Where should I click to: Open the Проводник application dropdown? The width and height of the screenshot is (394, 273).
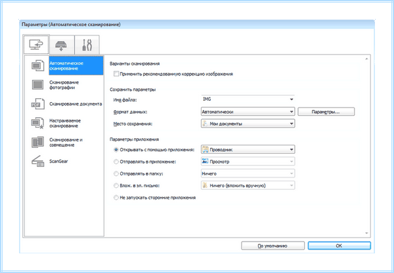click(x=248, y=150)
